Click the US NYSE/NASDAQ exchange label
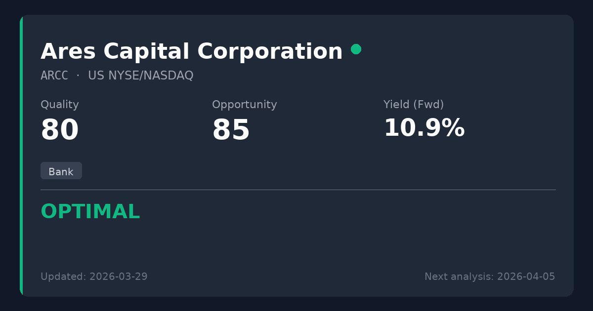Image resolution: width=593 pixels, height=311 pixels. 140,76
